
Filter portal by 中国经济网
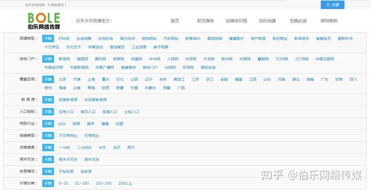click(54, 67)
